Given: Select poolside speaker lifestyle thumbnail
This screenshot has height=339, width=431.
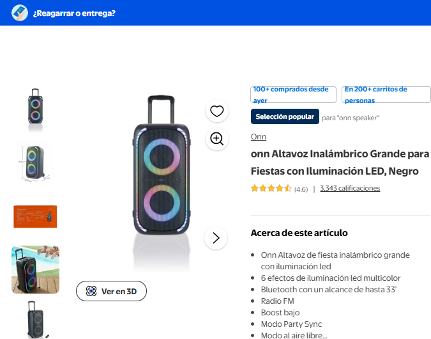Looking at the screenshot, I should [35, 270].
